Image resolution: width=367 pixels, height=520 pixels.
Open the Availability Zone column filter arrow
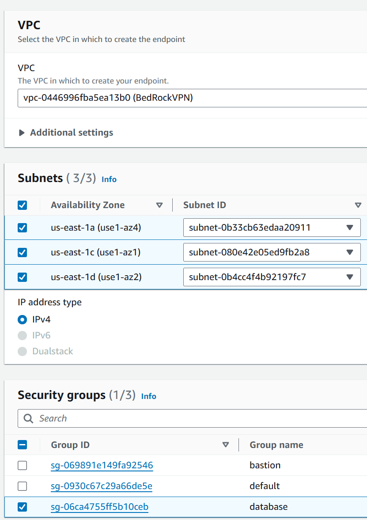point(159,205)
